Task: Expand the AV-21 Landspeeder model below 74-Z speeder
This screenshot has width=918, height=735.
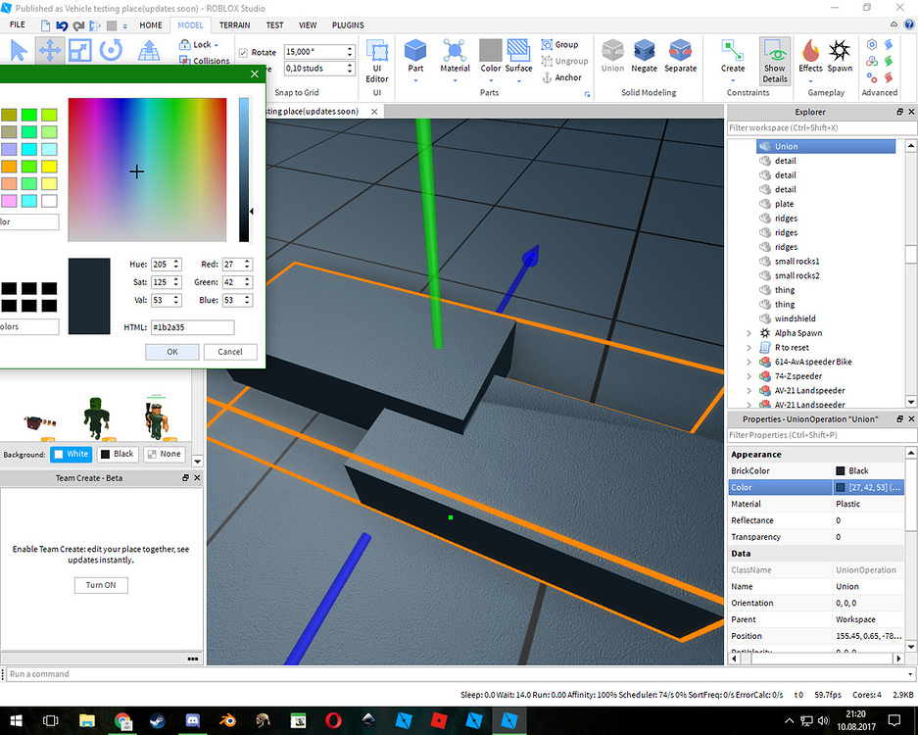Action: (749, 391)
